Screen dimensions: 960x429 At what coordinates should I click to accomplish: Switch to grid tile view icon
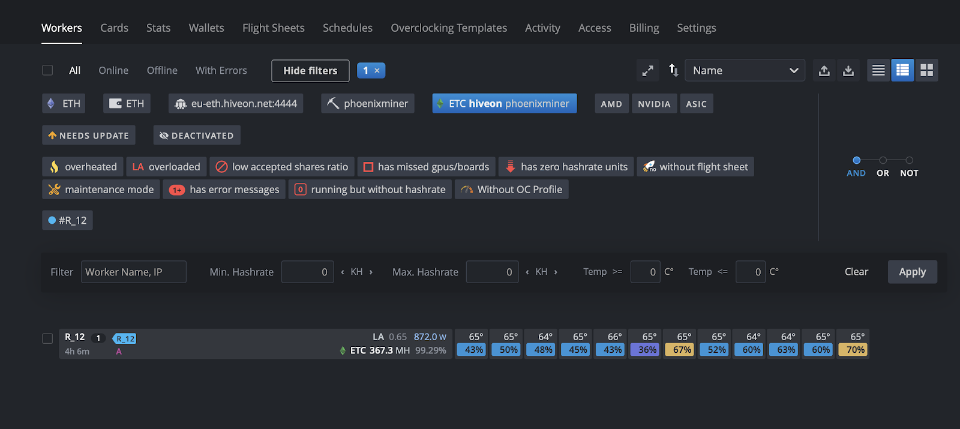(926, 71)
